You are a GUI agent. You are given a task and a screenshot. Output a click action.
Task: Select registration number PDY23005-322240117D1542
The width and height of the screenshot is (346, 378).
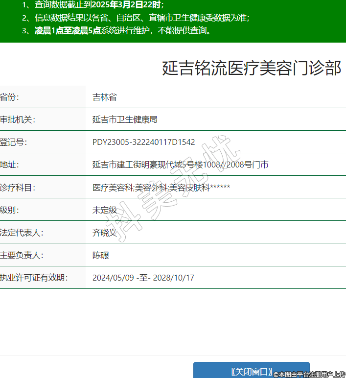click(143, 142)
